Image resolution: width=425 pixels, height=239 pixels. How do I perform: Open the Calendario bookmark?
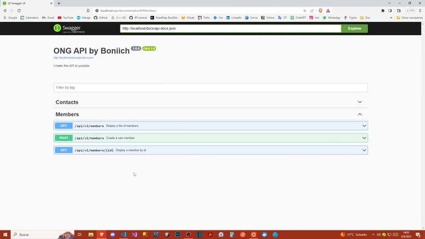(x=29, y=18)
